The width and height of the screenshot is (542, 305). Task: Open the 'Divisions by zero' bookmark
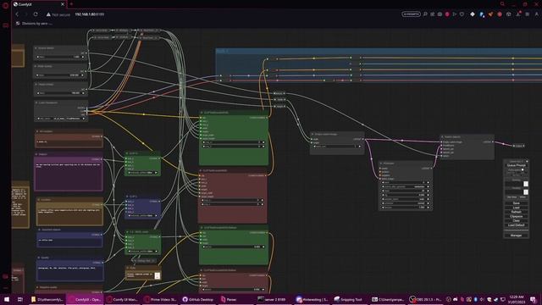pyautogui.click(x=34, y=24)
